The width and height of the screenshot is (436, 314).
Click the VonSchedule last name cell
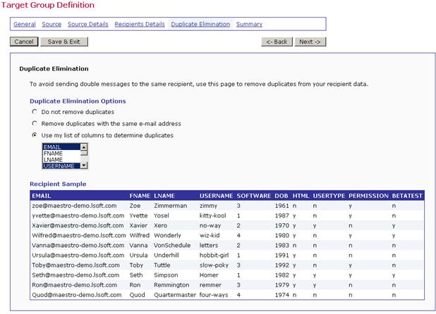click(172, 246)
